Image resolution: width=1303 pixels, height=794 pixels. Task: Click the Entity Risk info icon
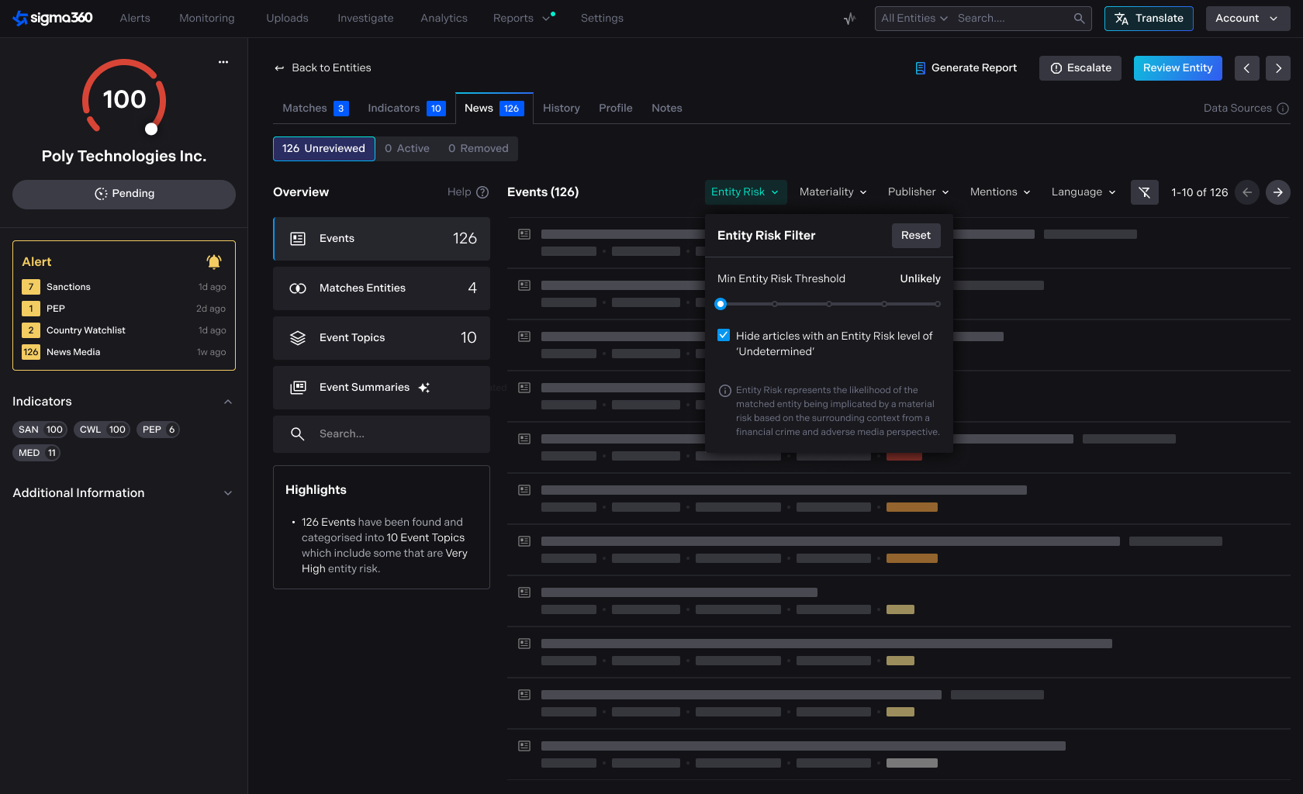click(x=725, y=391)
